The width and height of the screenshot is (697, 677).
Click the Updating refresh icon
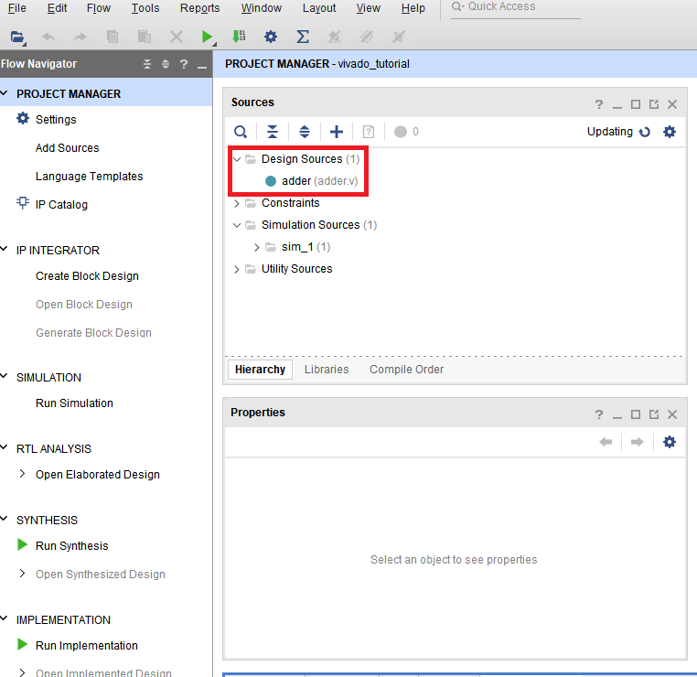(645, 132)
